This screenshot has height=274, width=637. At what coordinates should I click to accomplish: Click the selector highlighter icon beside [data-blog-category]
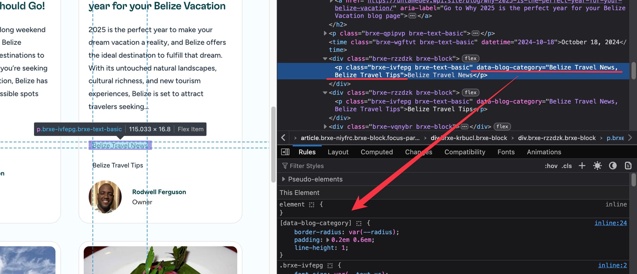(359, 223)
